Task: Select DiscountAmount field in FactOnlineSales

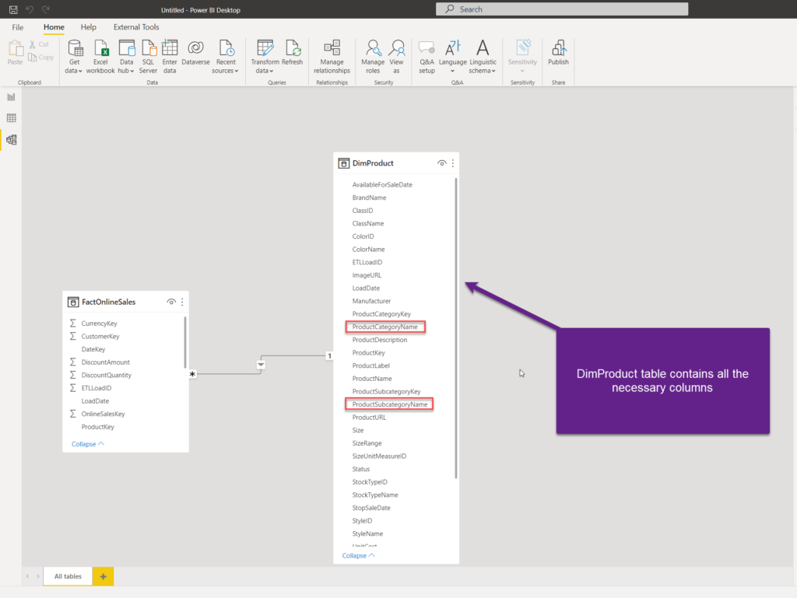Action: point(105,362)
